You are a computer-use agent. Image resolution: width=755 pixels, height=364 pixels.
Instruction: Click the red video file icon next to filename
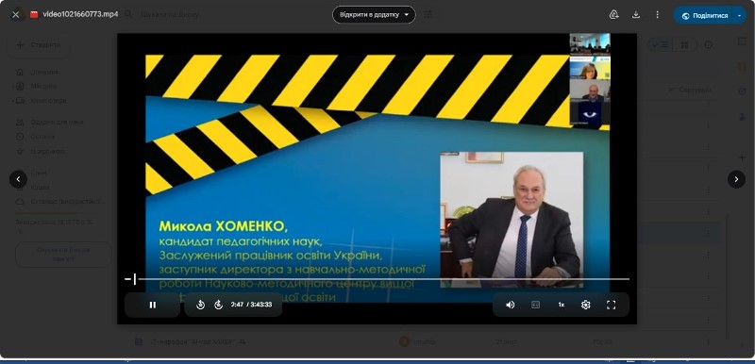(34, 14)
